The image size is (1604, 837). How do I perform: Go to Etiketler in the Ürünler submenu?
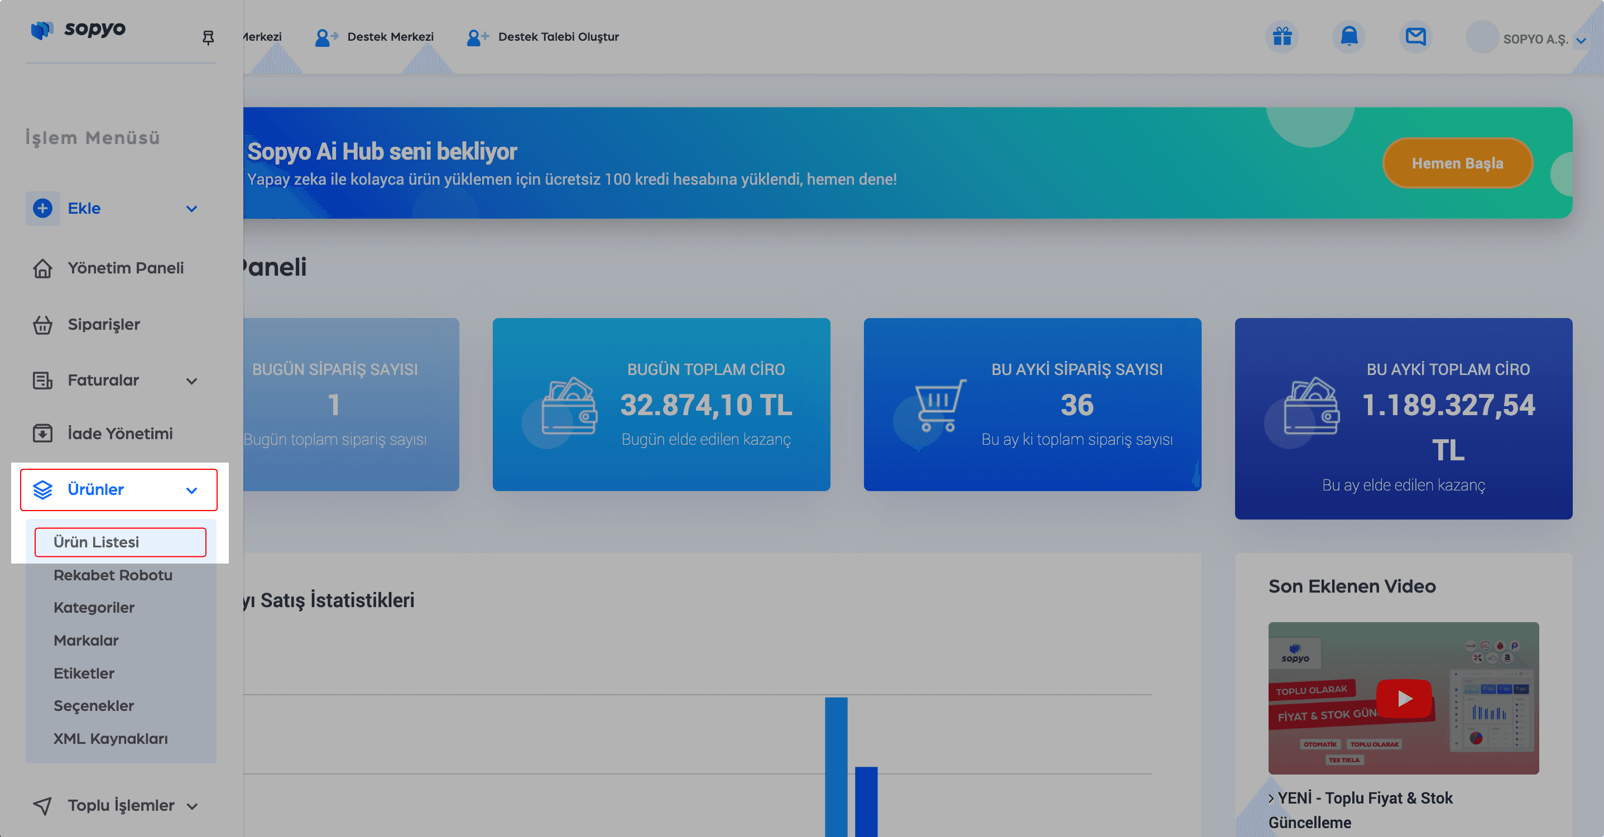pyautogui.click(x=84, y=673)
